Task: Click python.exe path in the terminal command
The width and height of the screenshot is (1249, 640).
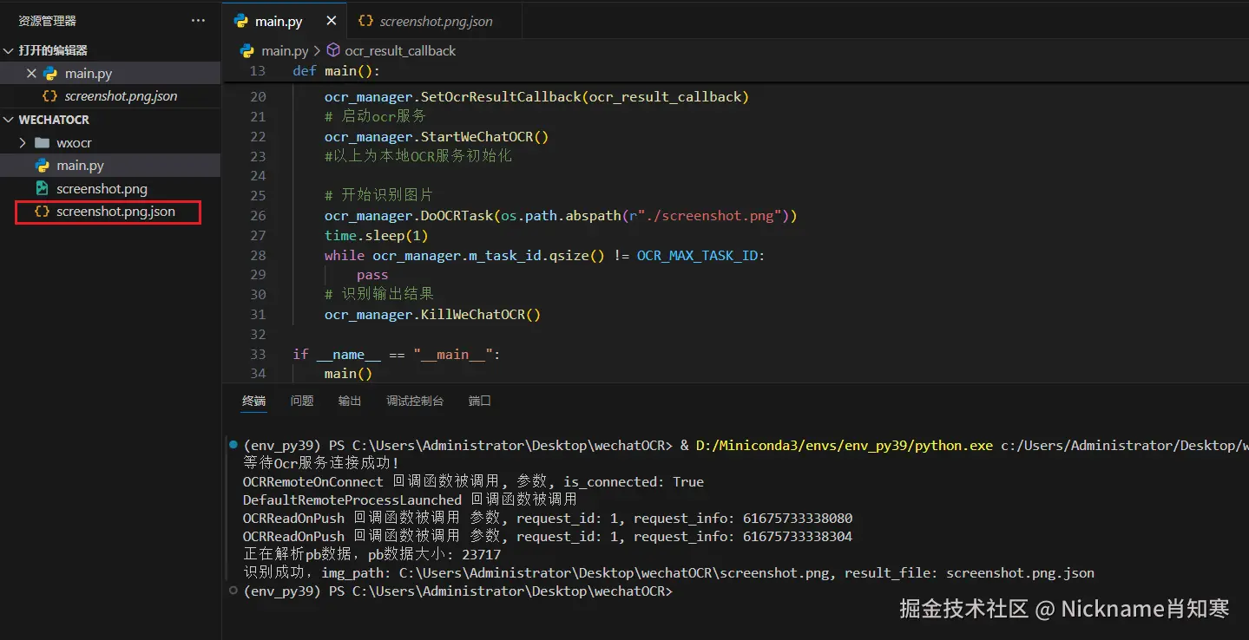Action: click(844, 445)
